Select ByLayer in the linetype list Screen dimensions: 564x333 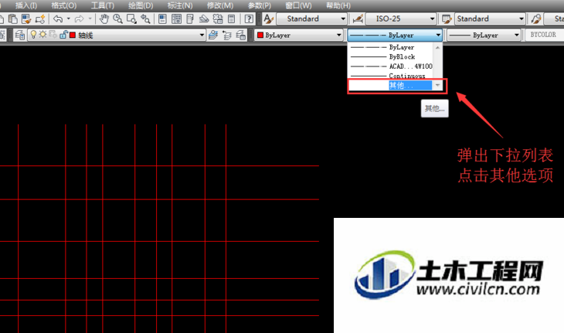click(x=391, y=47)
